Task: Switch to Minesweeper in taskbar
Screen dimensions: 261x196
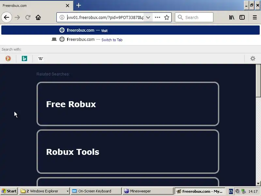Action: (148, 191)
